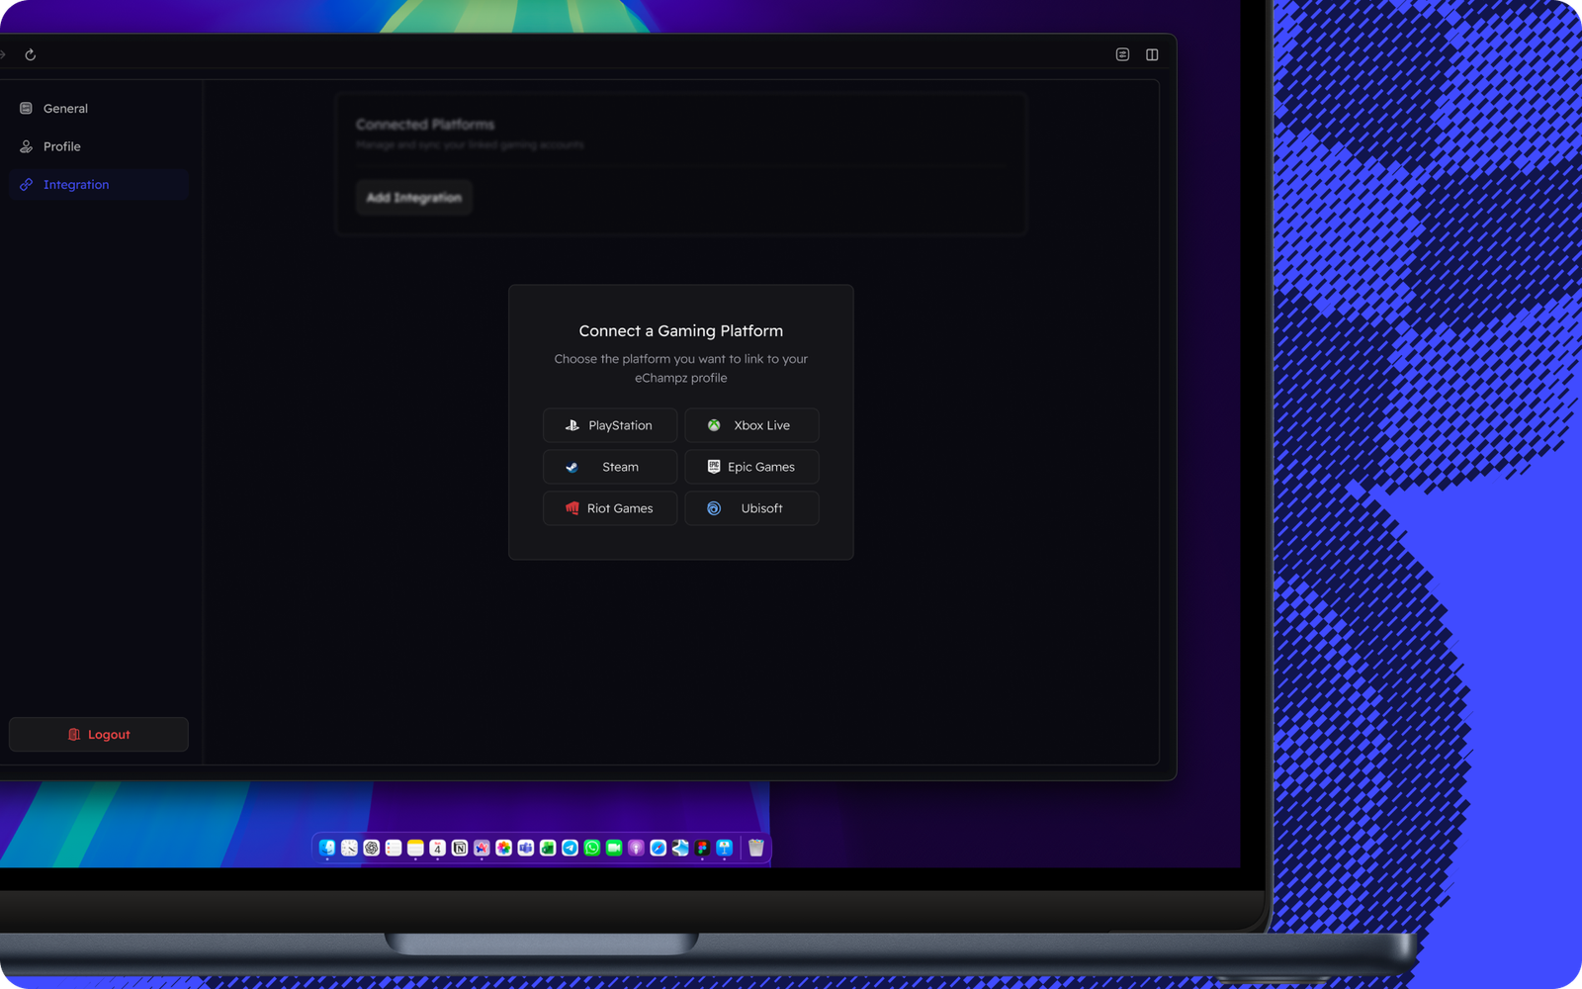This screenshot has width=1582, height=989.
Task: Open Podcasts from the dock
Action: click(x=636, y=848)
